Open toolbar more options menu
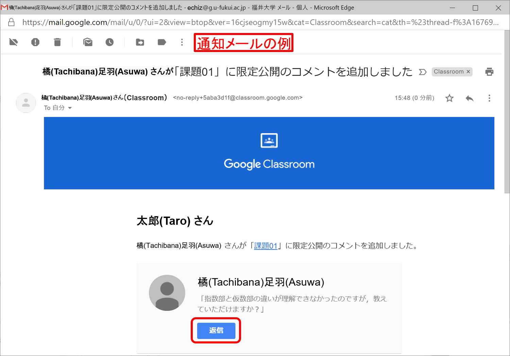This screenshot has height=356, width=510. (x=182, y=42)
